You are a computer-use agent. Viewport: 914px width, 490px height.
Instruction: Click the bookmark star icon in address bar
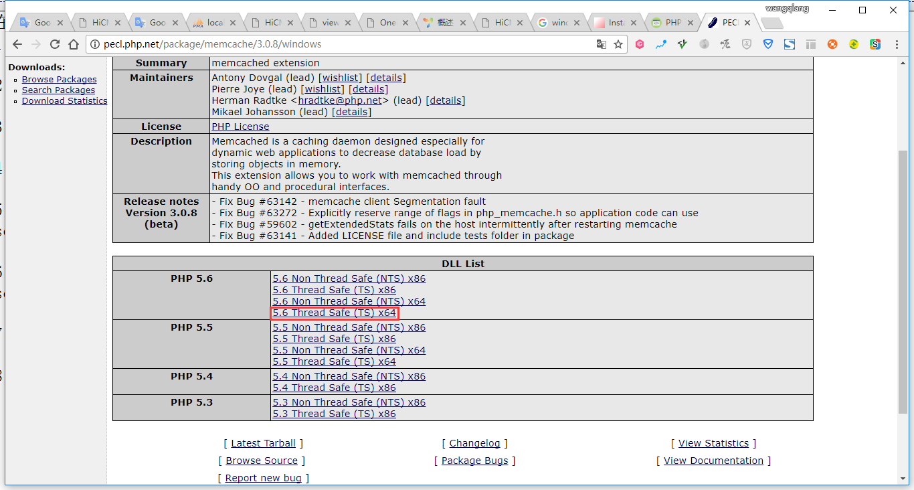(x=618, y=44)
